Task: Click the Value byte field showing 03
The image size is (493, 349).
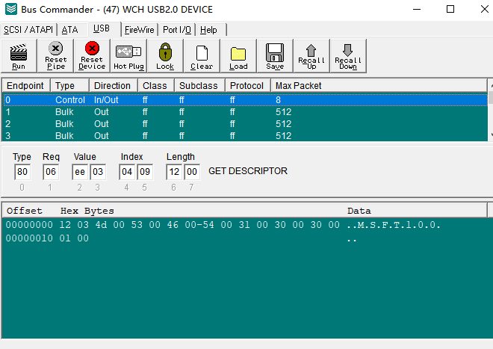Action: coord(98,172)
